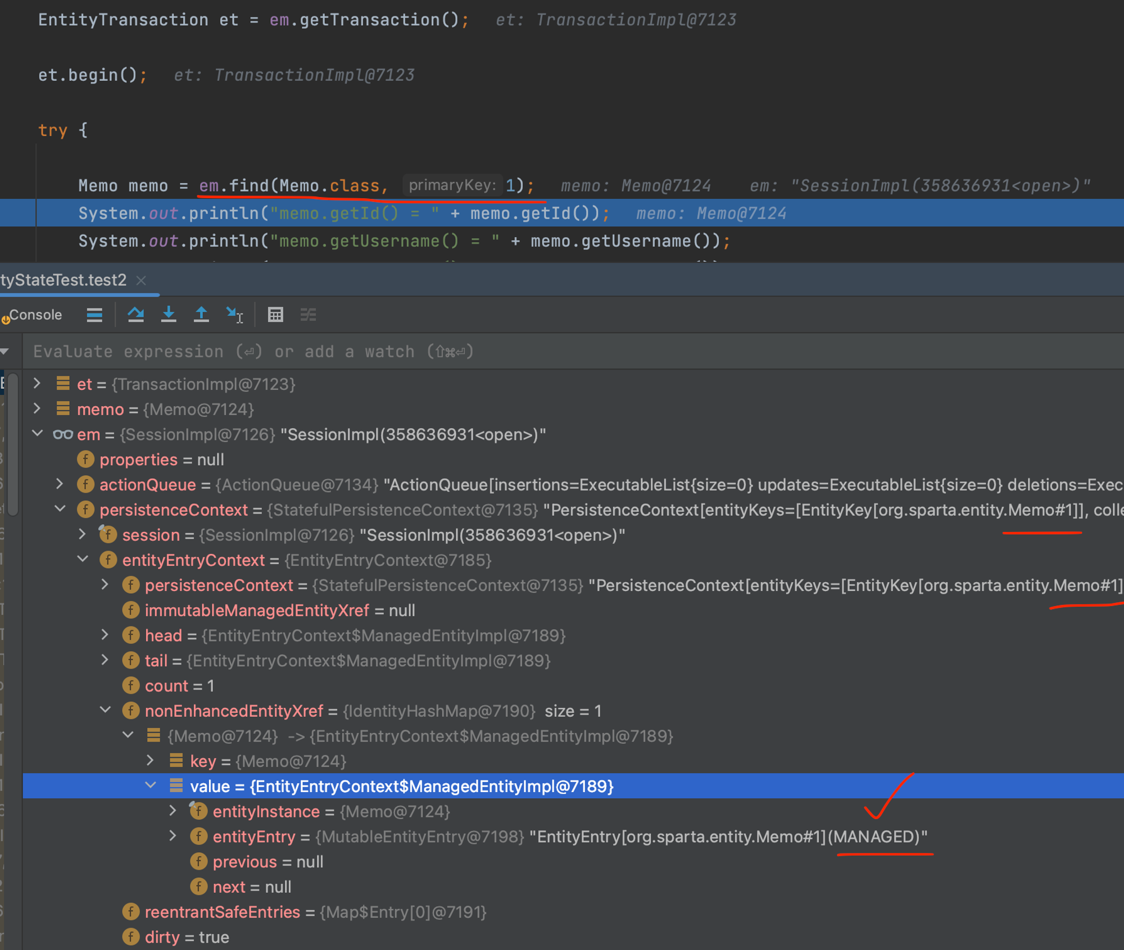Click the Step Into download-arrow icon
Viewport: 1124px width, 950px height.
168,315
